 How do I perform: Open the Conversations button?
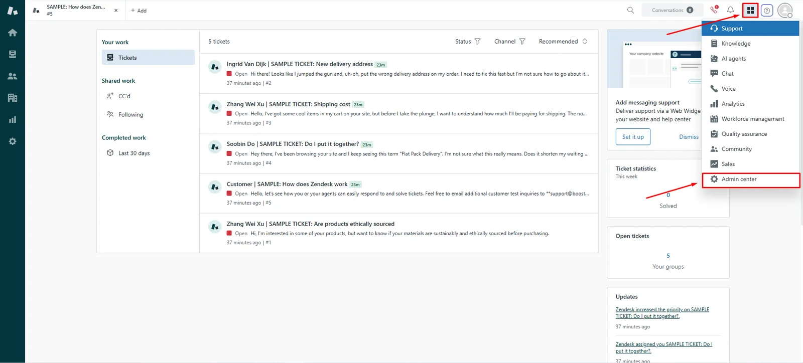tap(672, 10)
